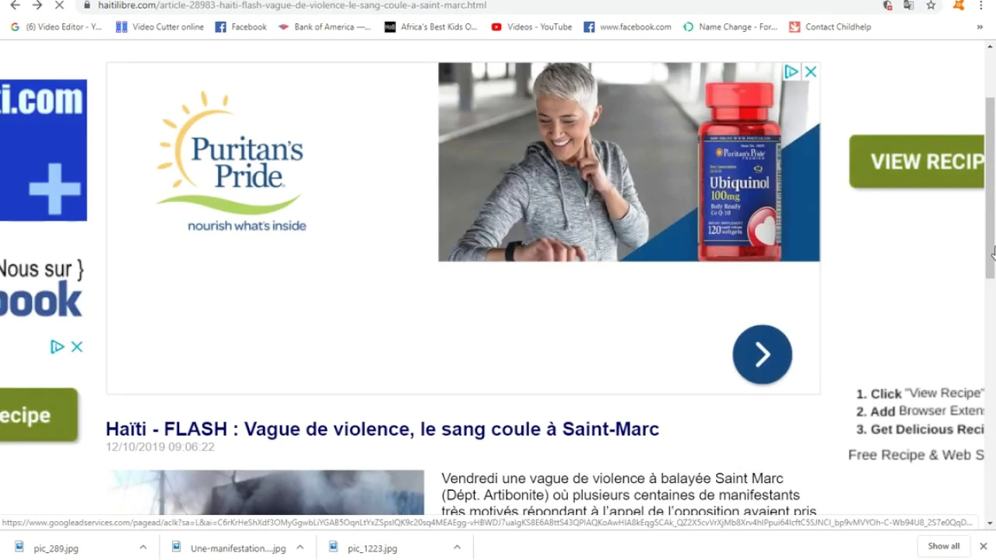Close the left sidebar ad
Screen dimensions: 996x560
click(76, 347)
